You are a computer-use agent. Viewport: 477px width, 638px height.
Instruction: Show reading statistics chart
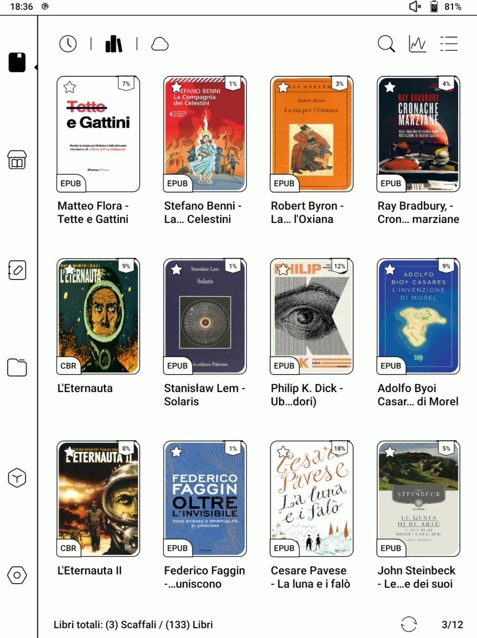point(417,44)
